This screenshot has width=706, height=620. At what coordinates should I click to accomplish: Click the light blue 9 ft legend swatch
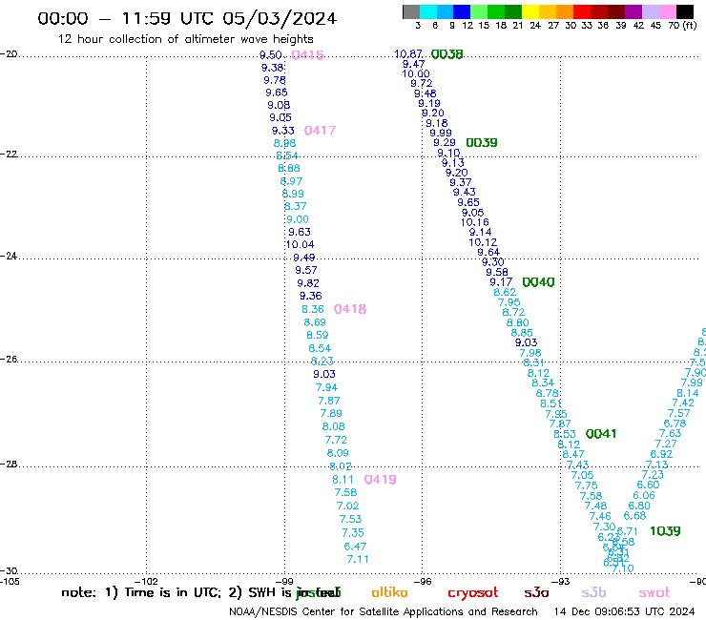[446, 11]
